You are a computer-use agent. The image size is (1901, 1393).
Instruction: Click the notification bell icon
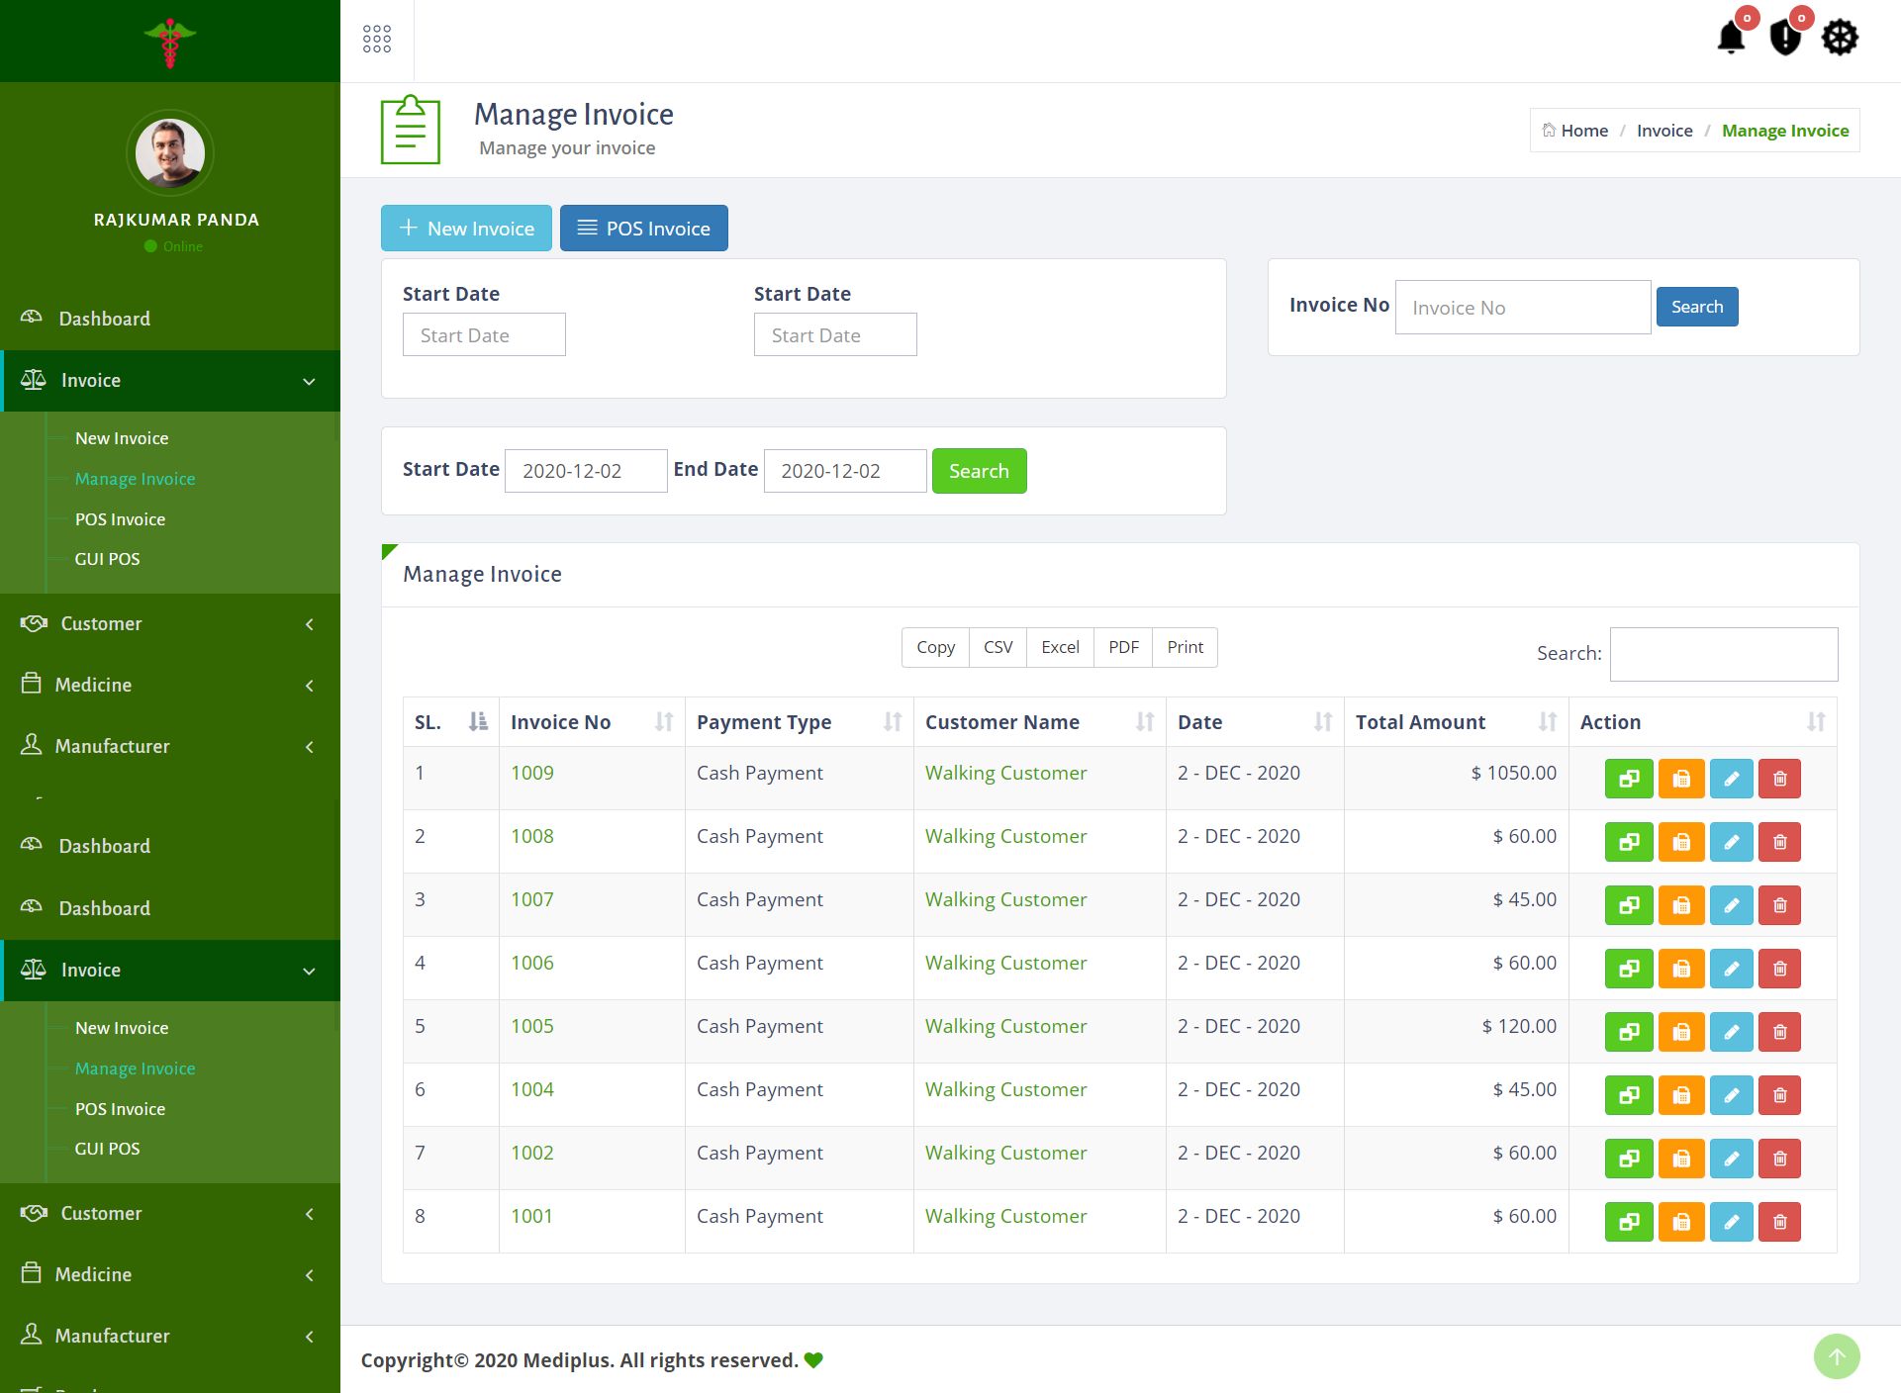[1731, 39]
